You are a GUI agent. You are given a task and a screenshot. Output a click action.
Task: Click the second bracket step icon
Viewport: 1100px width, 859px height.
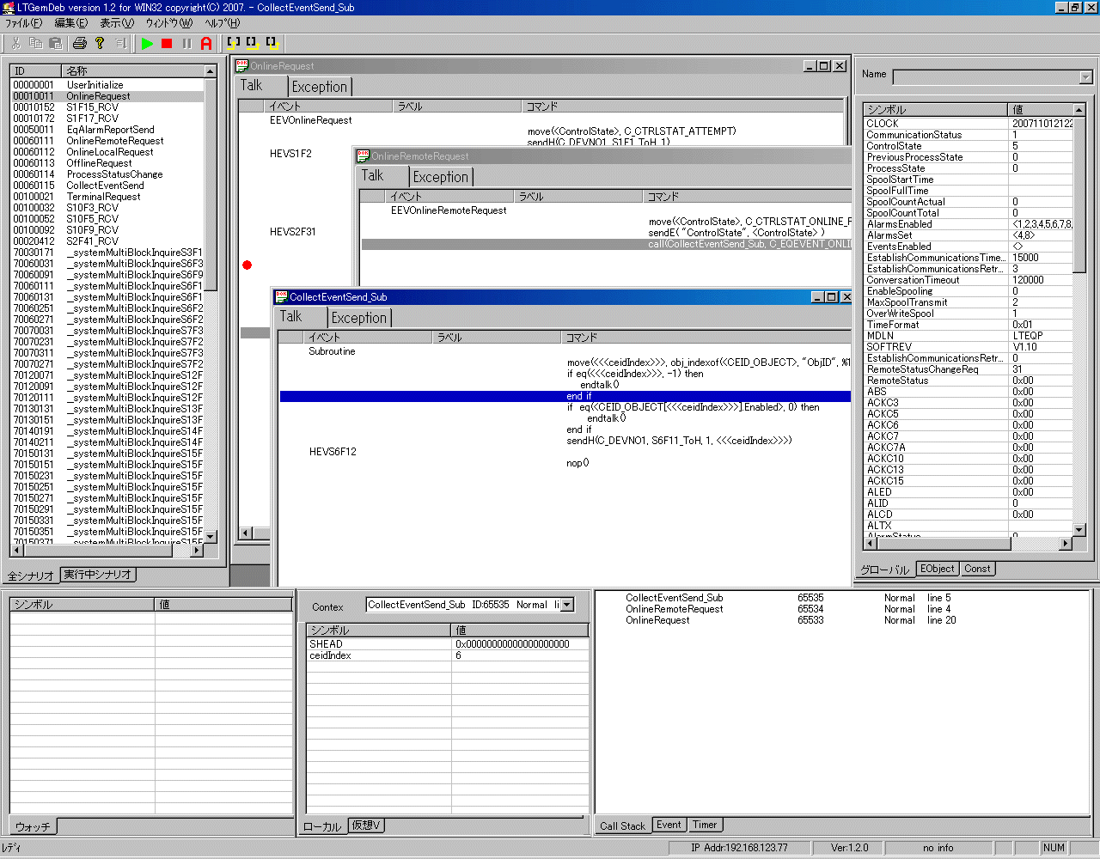click(x=253, y=43)
